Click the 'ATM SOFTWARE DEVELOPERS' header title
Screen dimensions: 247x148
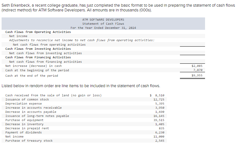(x=103, y=20)
